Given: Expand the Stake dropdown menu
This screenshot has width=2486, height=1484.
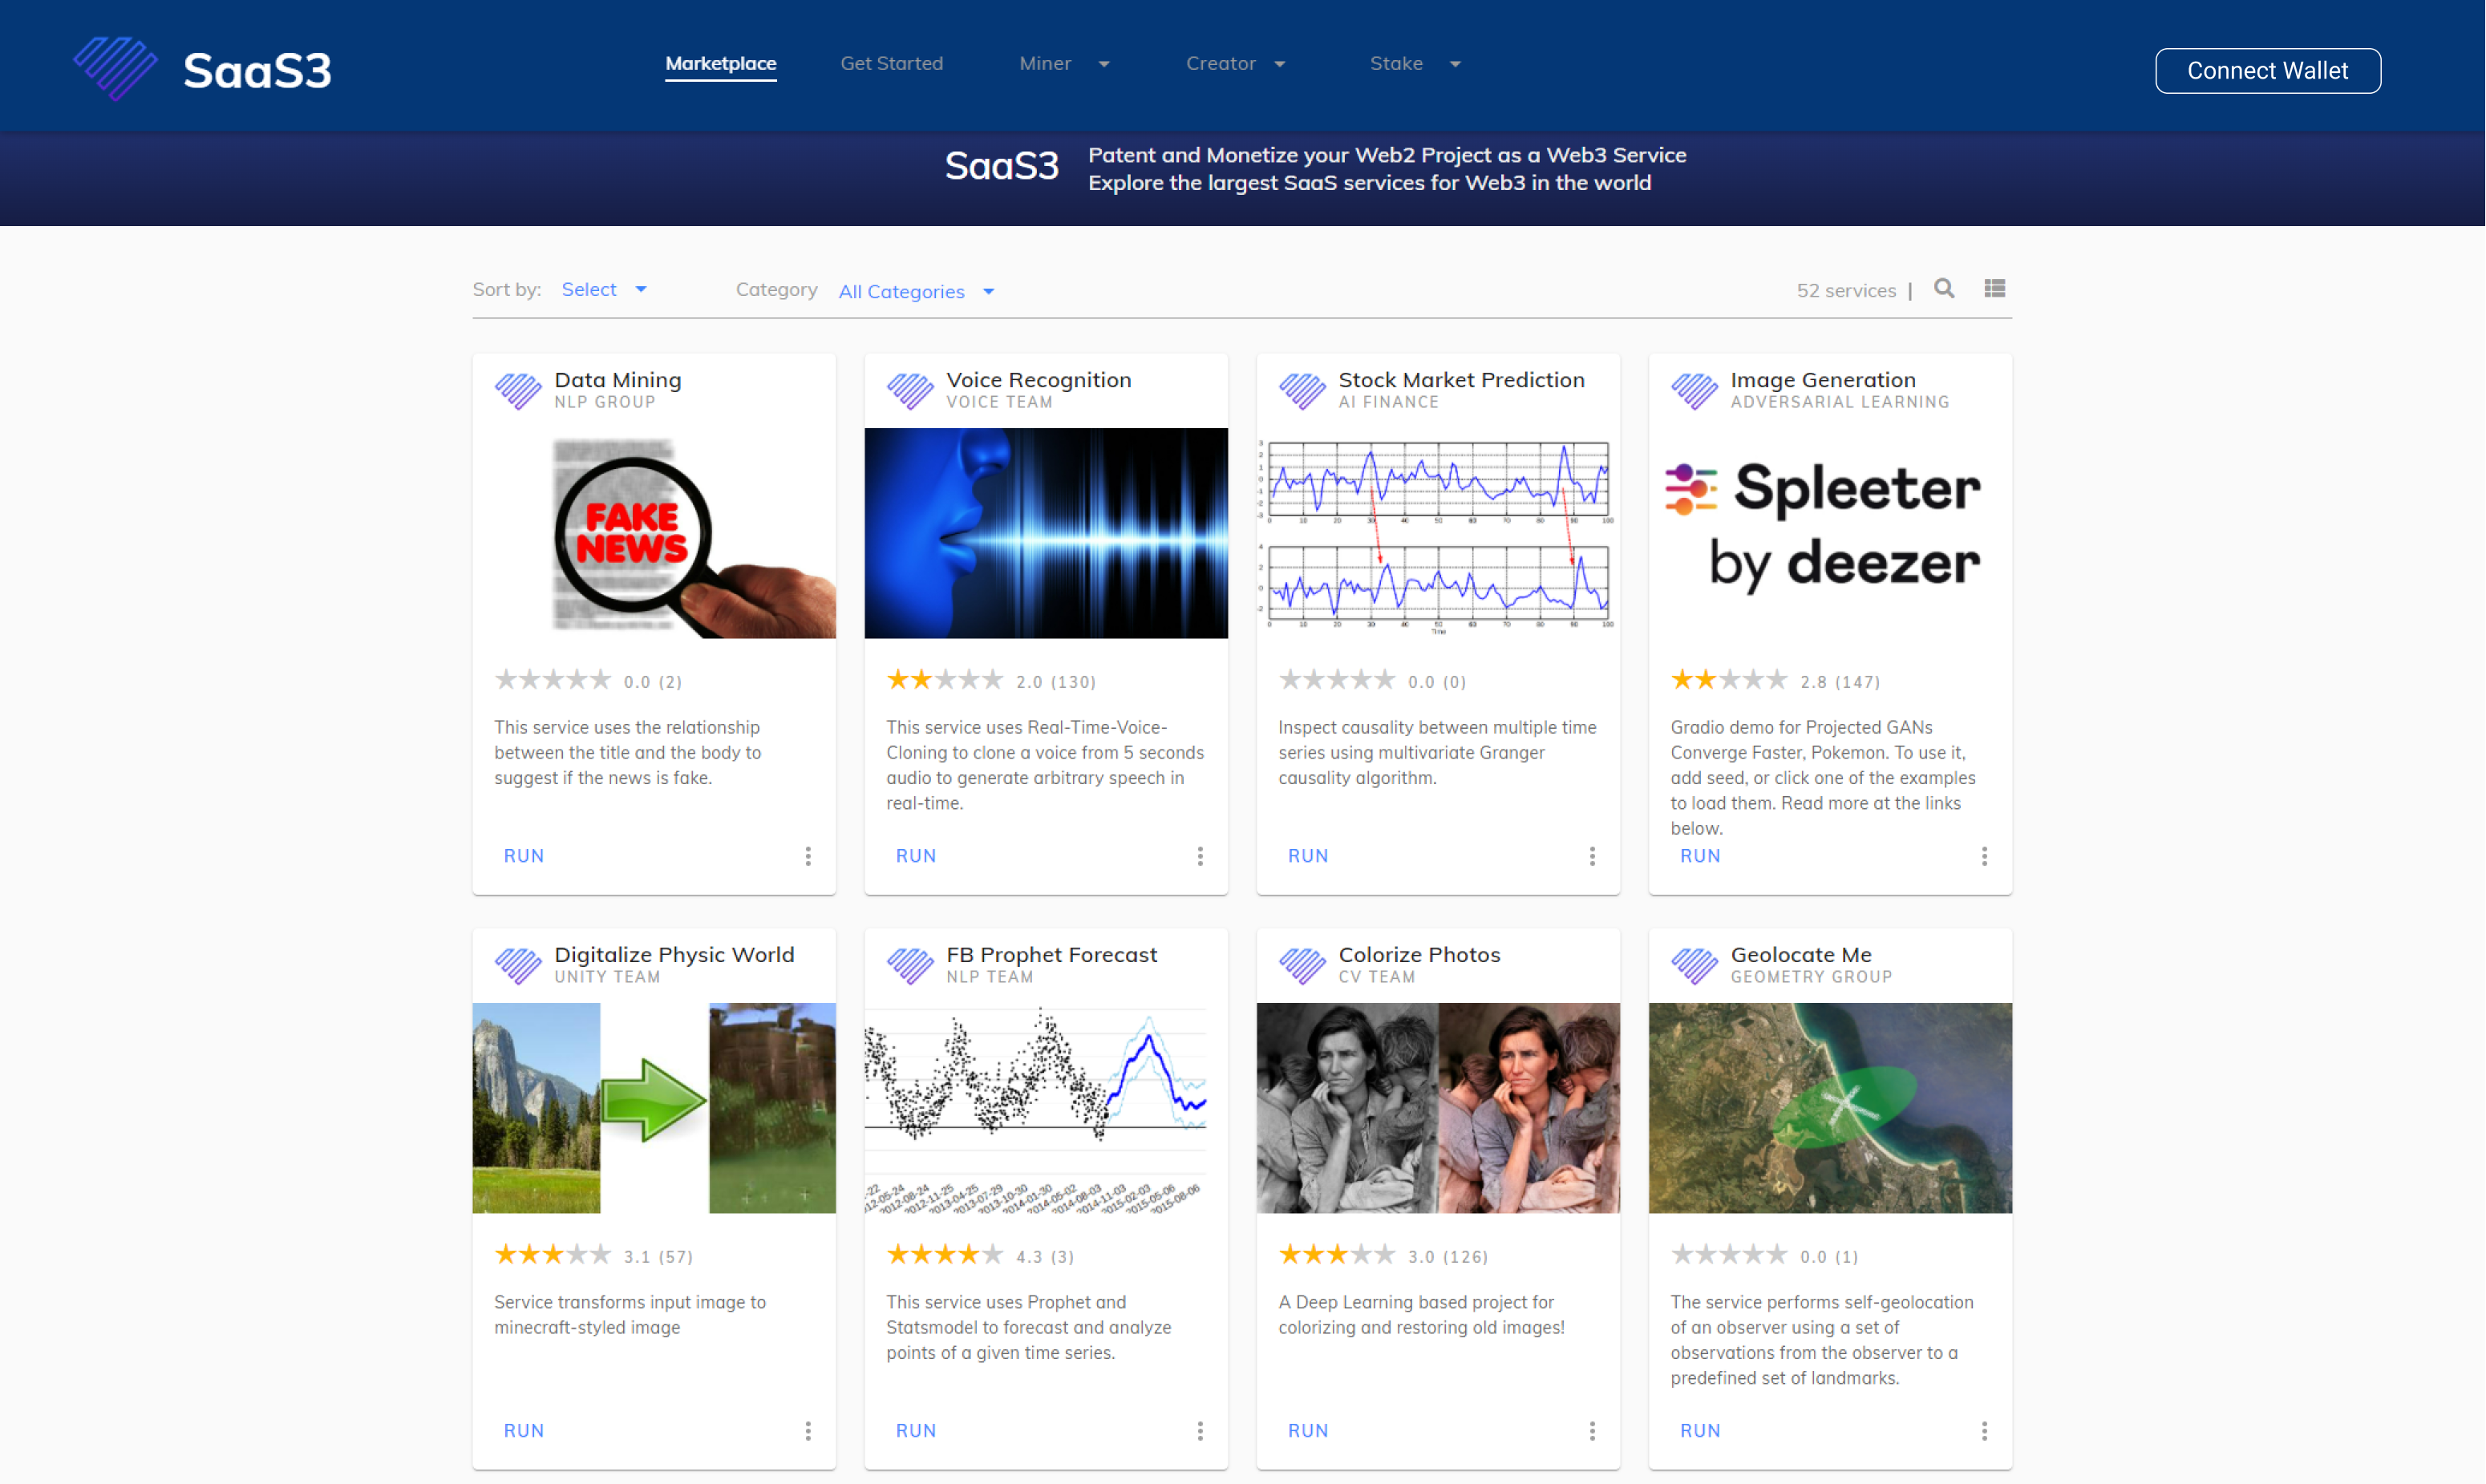Looking at the screenshot, I should tap(1415, 64).
